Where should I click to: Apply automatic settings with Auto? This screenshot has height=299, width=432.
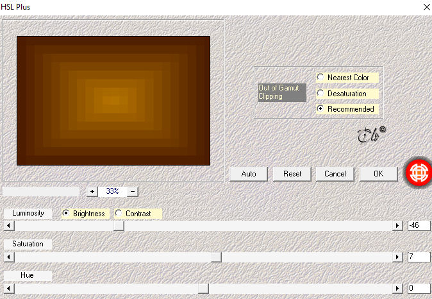click(249, 174)
